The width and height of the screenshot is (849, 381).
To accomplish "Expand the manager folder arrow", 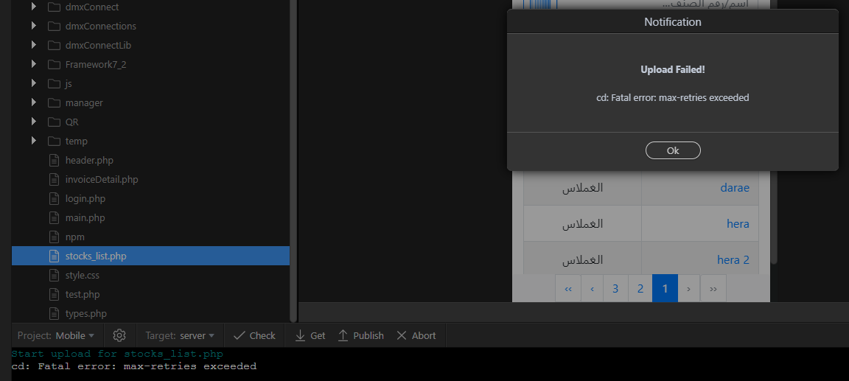I will click(x=34, y=102).
